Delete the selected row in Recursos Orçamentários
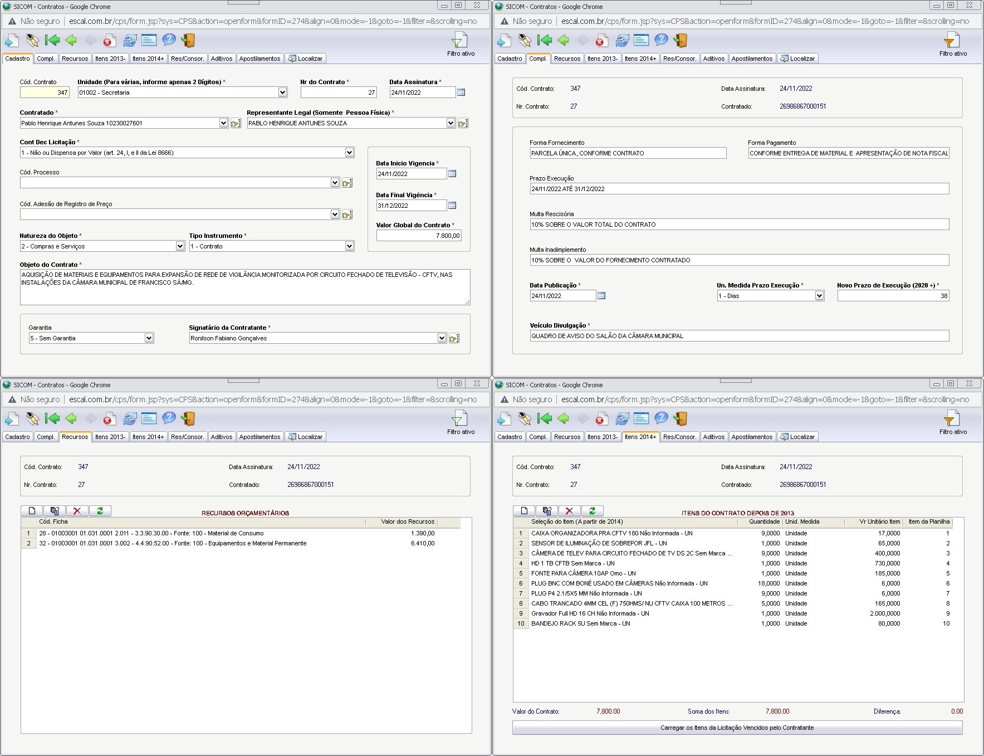 [x=77, y=511]
